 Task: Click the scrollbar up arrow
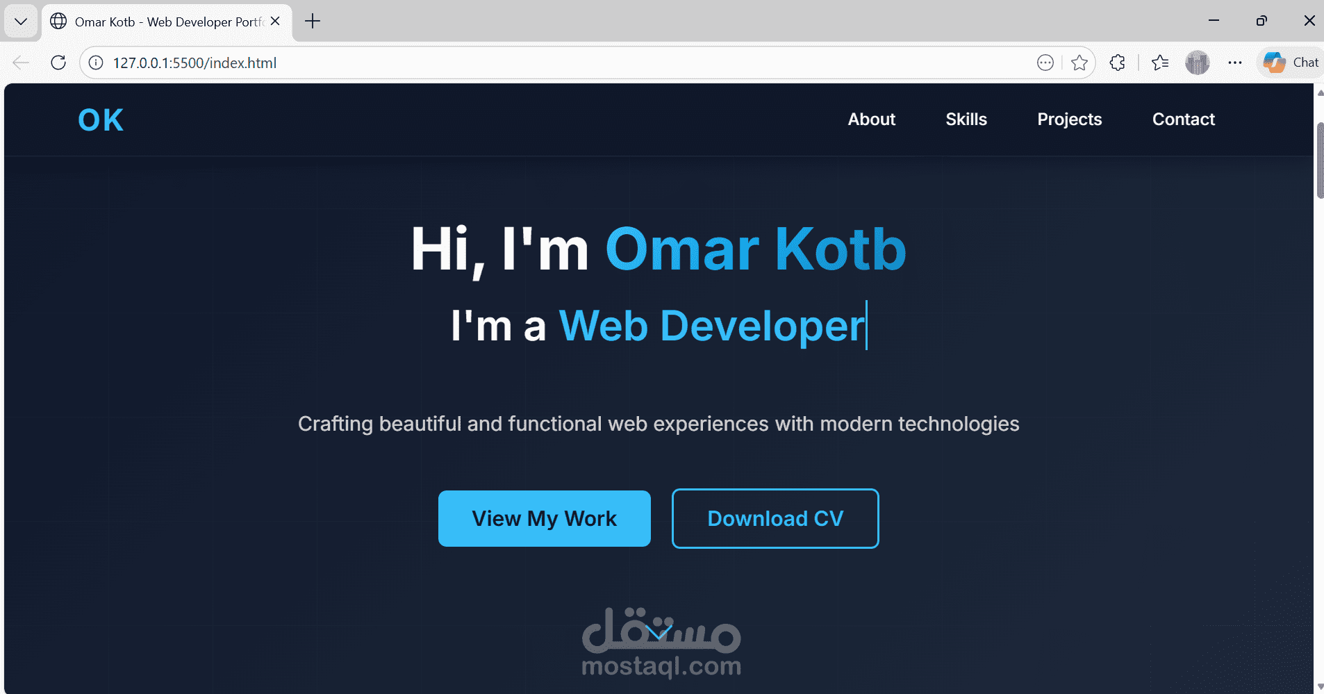coord(1320,92)
